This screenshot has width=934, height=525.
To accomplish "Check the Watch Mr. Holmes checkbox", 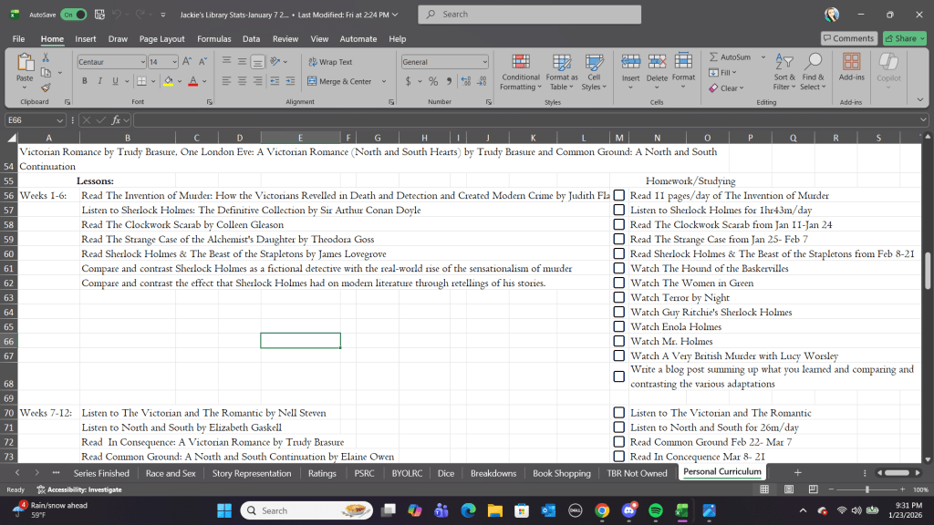I will 619,341.
